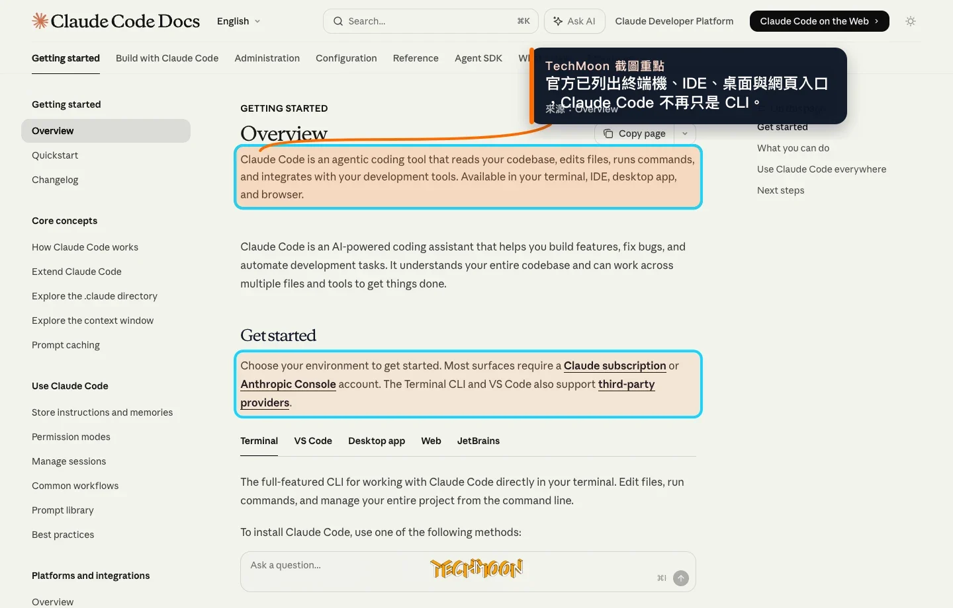Follow the third-party providers link
Viewport: 953px width, 608px height.
[x=626, y=384]
